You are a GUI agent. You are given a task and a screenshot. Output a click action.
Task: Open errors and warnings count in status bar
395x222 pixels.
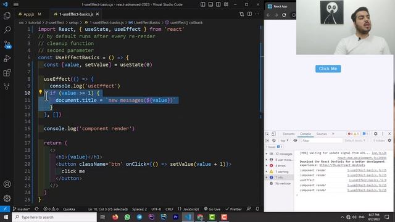pos(51,209)
